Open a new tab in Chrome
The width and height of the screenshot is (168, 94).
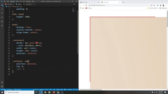point(123,2)
